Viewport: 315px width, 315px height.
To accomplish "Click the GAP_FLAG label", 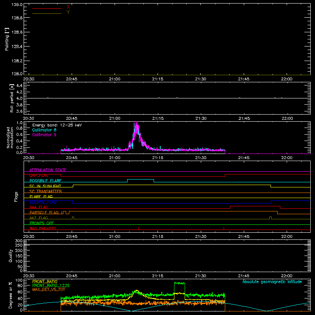I will click(x=39, y=175).
